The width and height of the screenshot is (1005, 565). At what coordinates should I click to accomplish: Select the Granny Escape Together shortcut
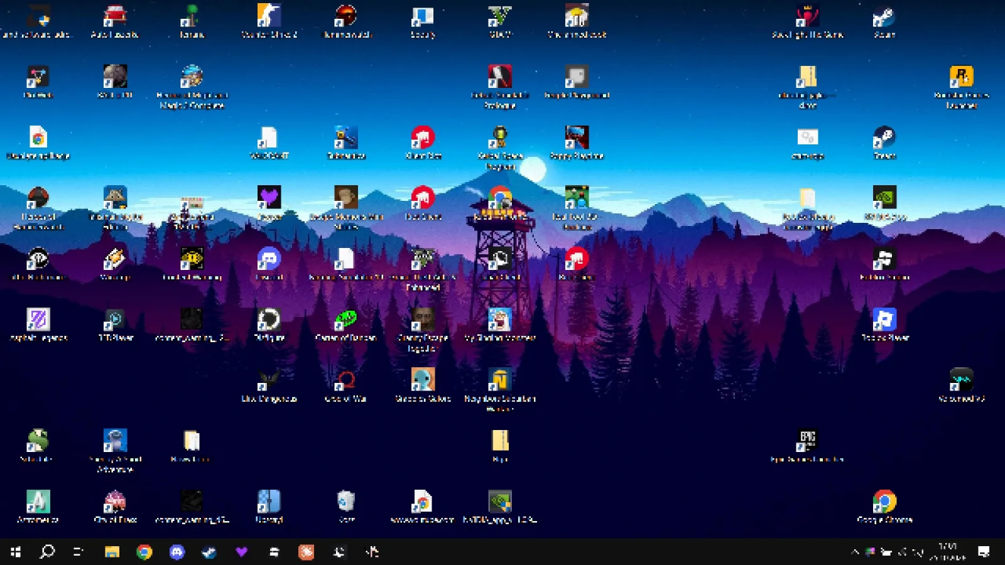(x=423, y=330)
